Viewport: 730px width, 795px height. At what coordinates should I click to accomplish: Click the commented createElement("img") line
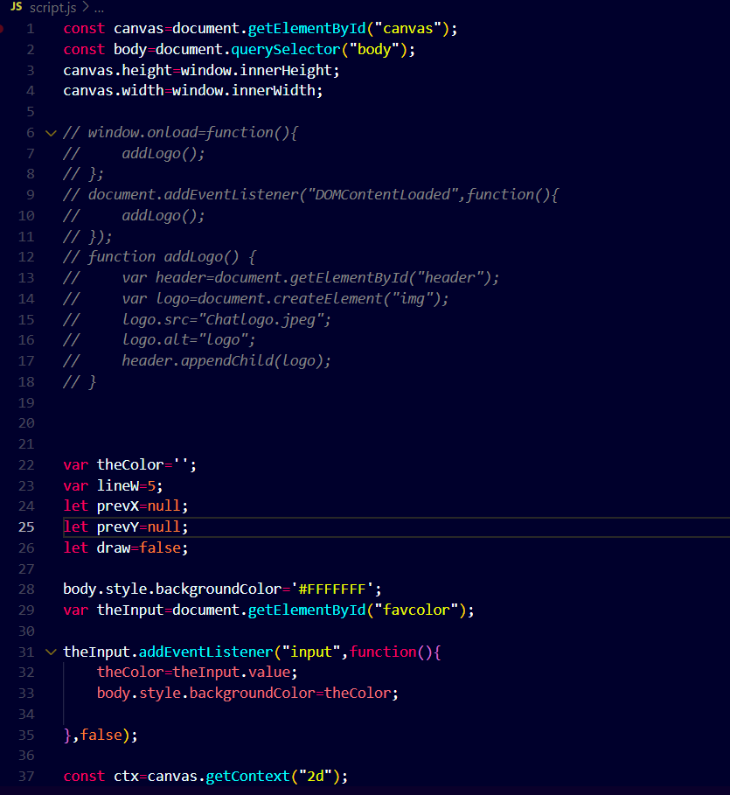point(256,299)
